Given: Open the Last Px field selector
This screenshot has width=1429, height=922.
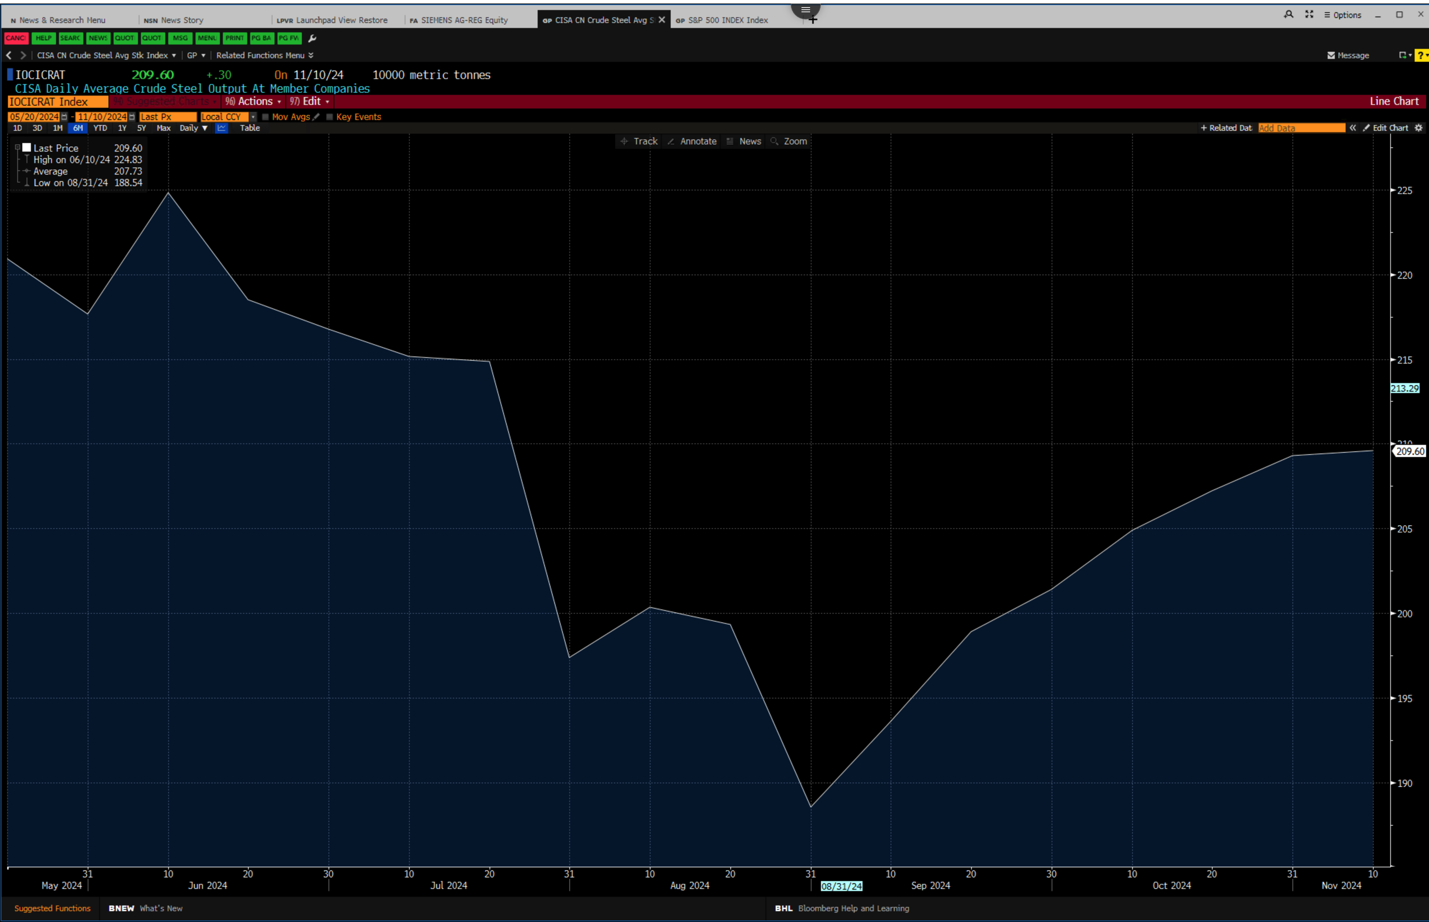Looking at the screenshot, I should 168,117.
